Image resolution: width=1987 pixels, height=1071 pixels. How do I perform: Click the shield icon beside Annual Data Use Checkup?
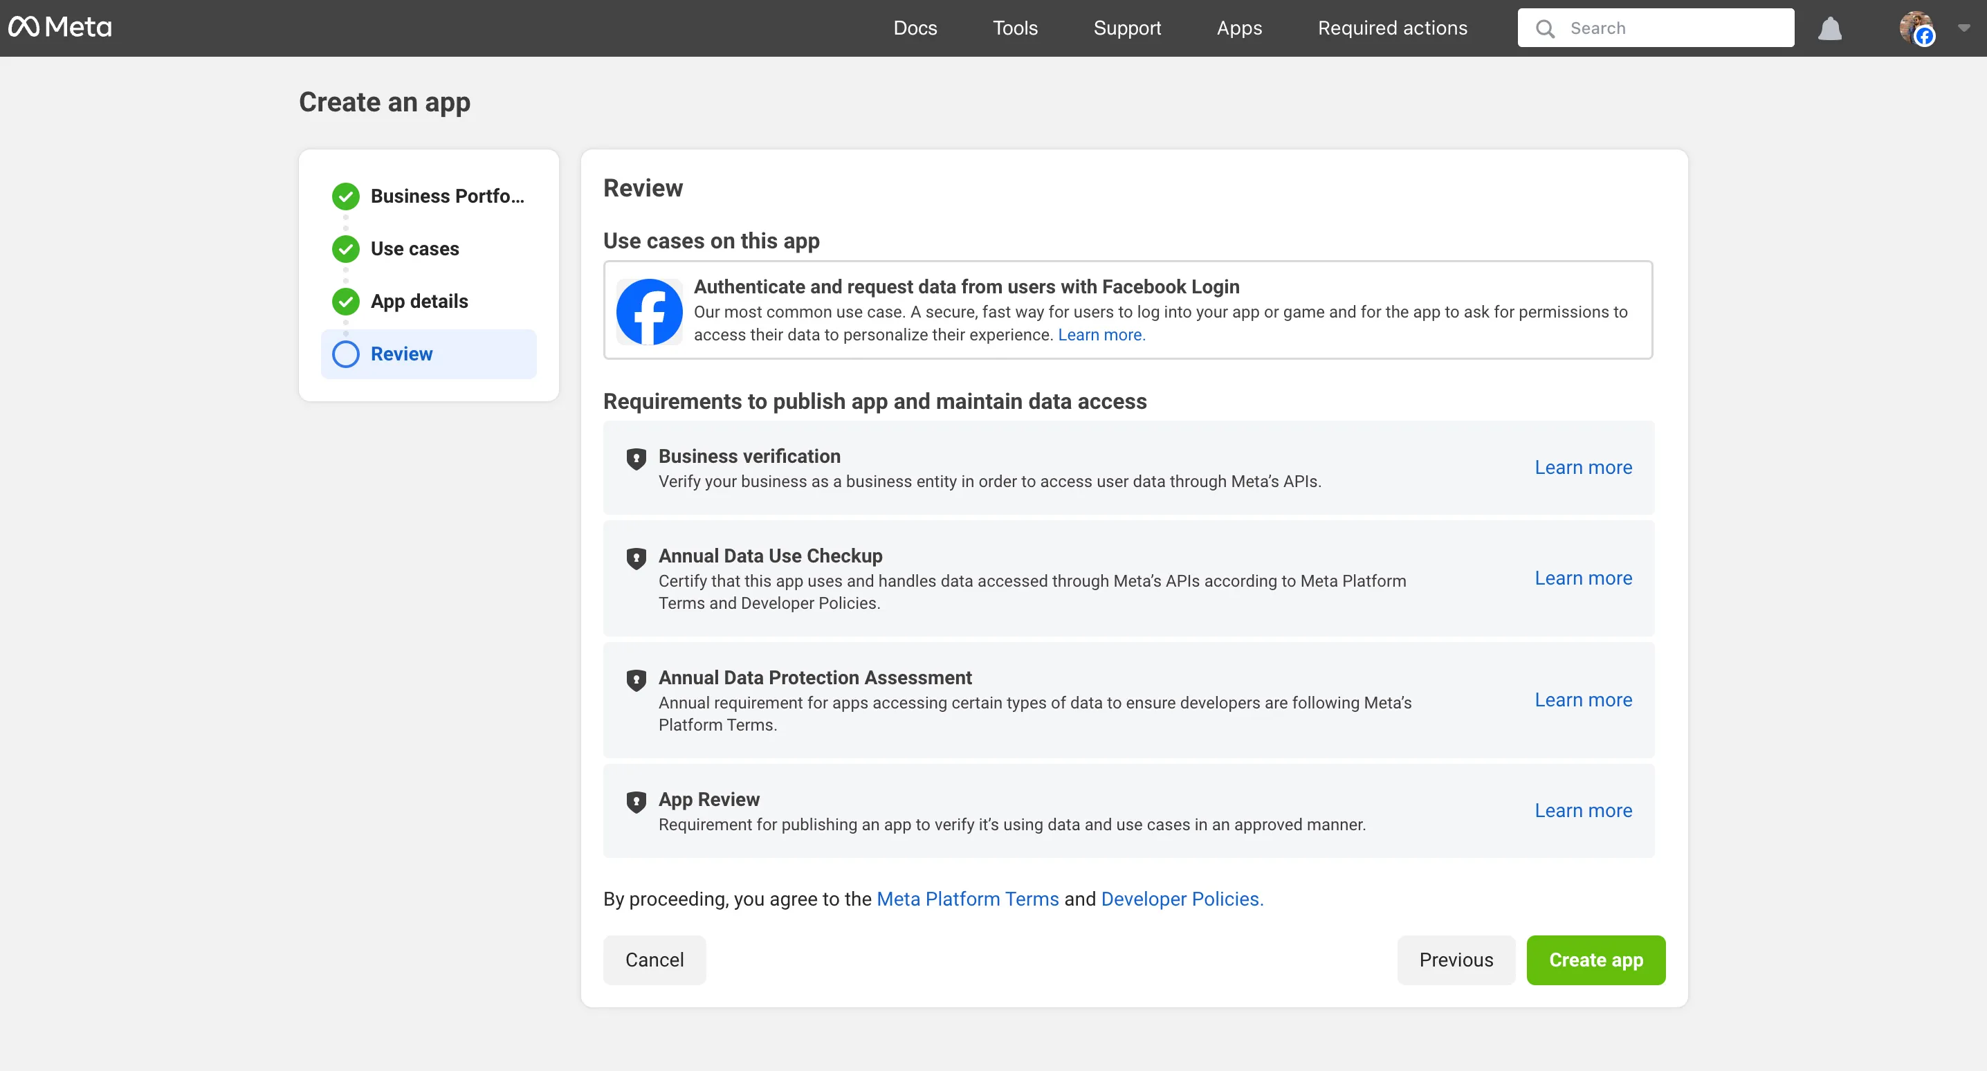pyautogui.click(x=637, y=558)
